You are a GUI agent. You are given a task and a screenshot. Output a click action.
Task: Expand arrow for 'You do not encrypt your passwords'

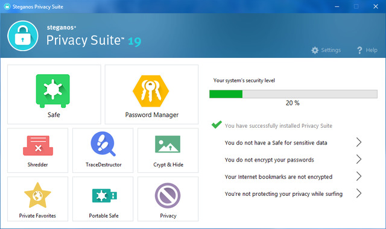point(359,159)
